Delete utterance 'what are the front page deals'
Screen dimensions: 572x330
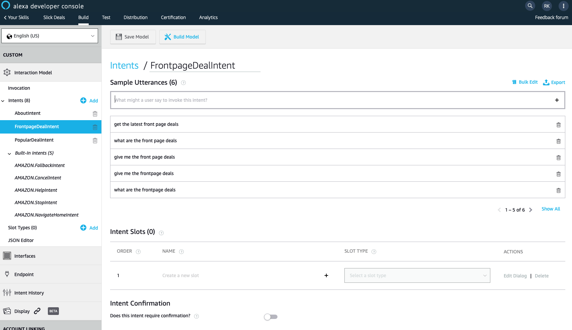pyautogui.click(x=559, y=141)
